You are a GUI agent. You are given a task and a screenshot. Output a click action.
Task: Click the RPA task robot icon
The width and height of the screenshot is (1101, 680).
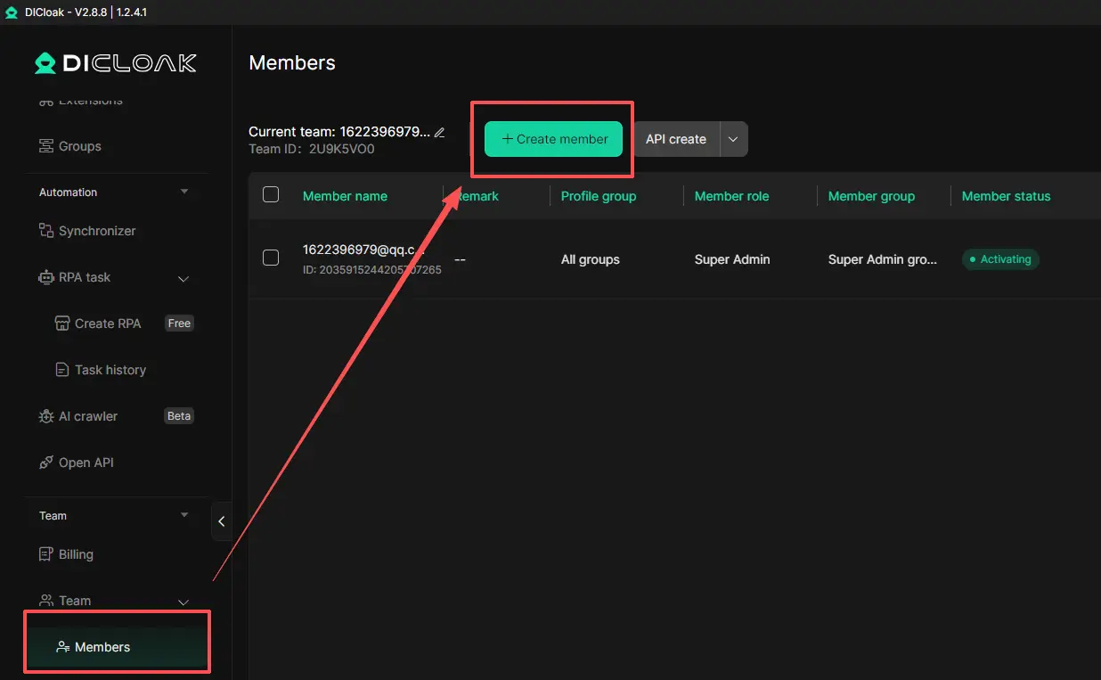pyautogui.click(x=46, y=277)
